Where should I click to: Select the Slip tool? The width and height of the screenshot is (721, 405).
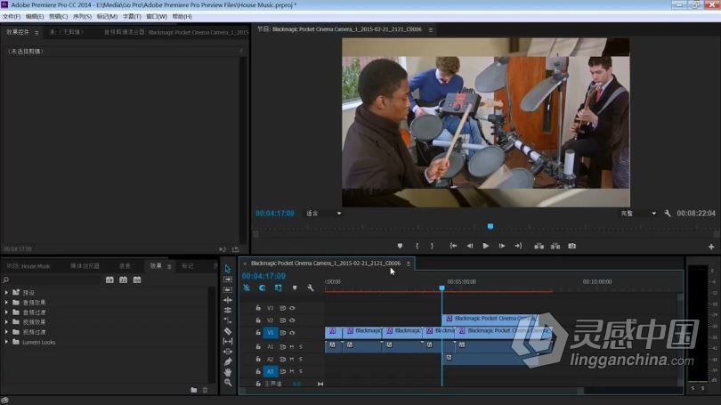click(228, 341)
